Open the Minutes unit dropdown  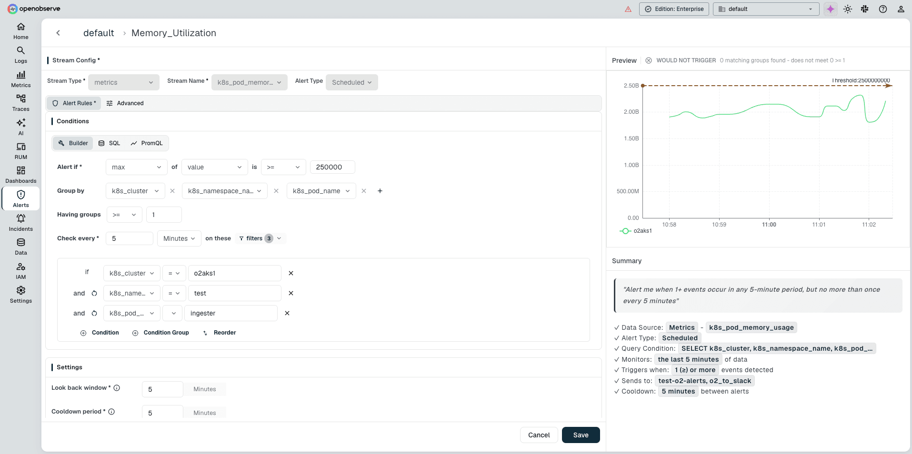click(179, 238)
